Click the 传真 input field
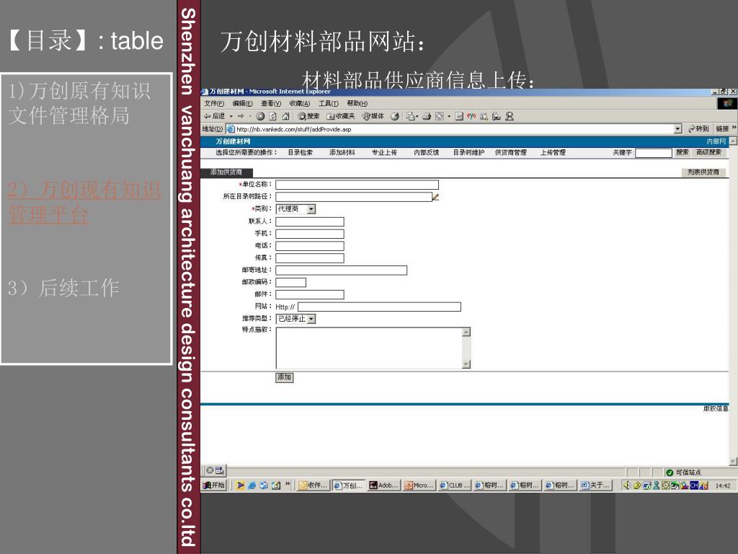 [x=310, y=258]
